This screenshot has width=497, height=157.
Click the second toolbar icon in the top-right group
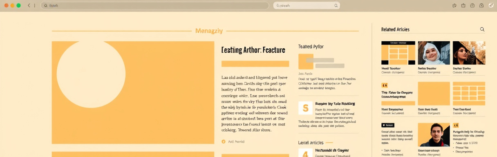click(463, 6)
